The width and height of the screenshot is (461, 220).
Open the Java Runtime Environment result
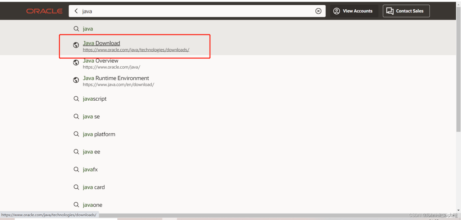[116, 78]
